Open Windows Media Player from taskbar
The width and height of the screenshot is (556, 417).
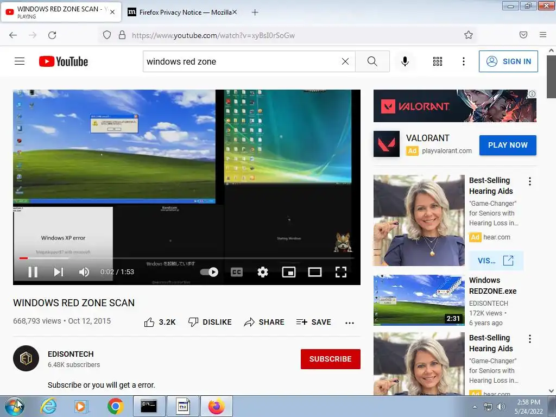(81, 406)
